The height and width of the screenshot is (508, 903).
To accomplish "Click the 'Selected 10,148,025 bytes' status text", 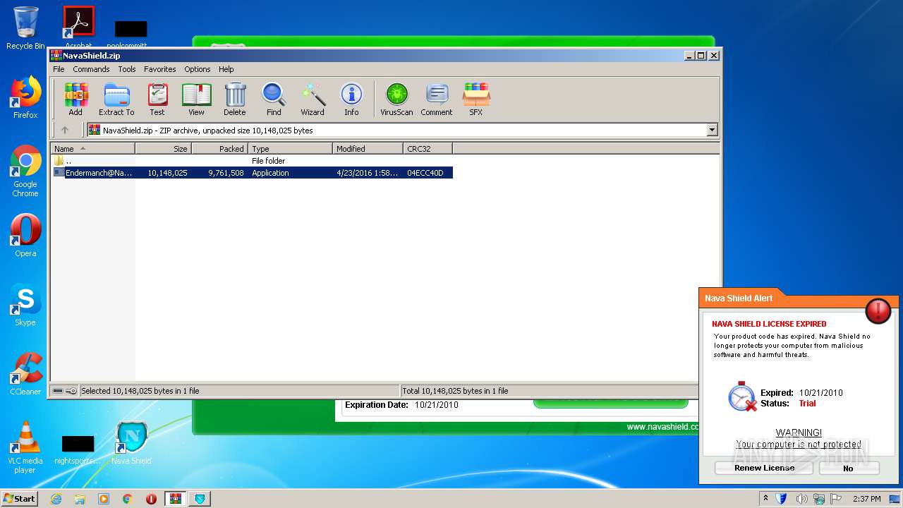I will [140, 391].
